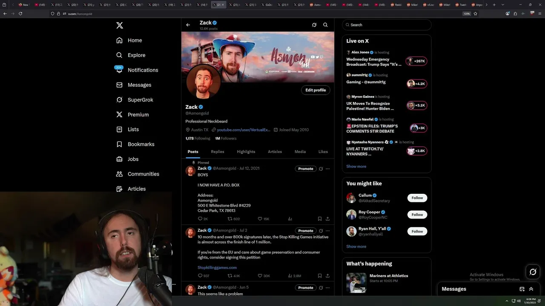Bookmark the Stop Killing Games post
Image resolution: width=545 pixels, height=306 pixels.
(320, 276)
